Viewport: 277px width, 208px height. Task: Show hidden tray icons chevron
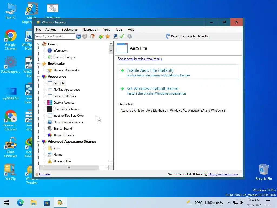tap(229, 203)
